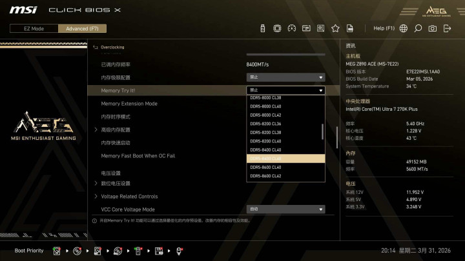465x261 pixels.
Task: Open the language globe icon
Action: tap(403, 28)
